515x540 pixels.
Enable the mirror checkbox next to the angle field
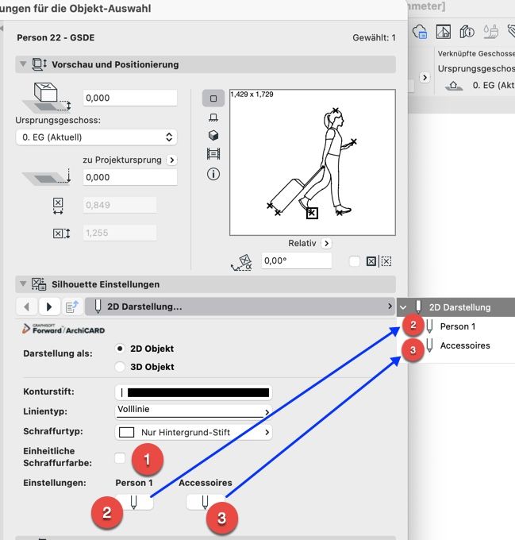coord(355,261)
